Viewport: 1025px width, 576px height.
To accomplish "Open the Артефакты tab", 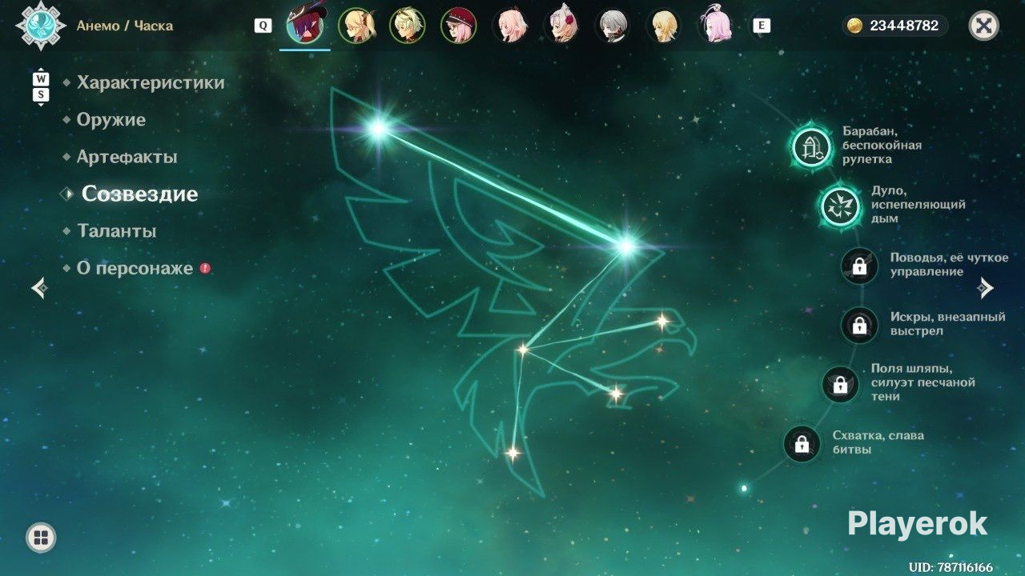I will (127, 157).
